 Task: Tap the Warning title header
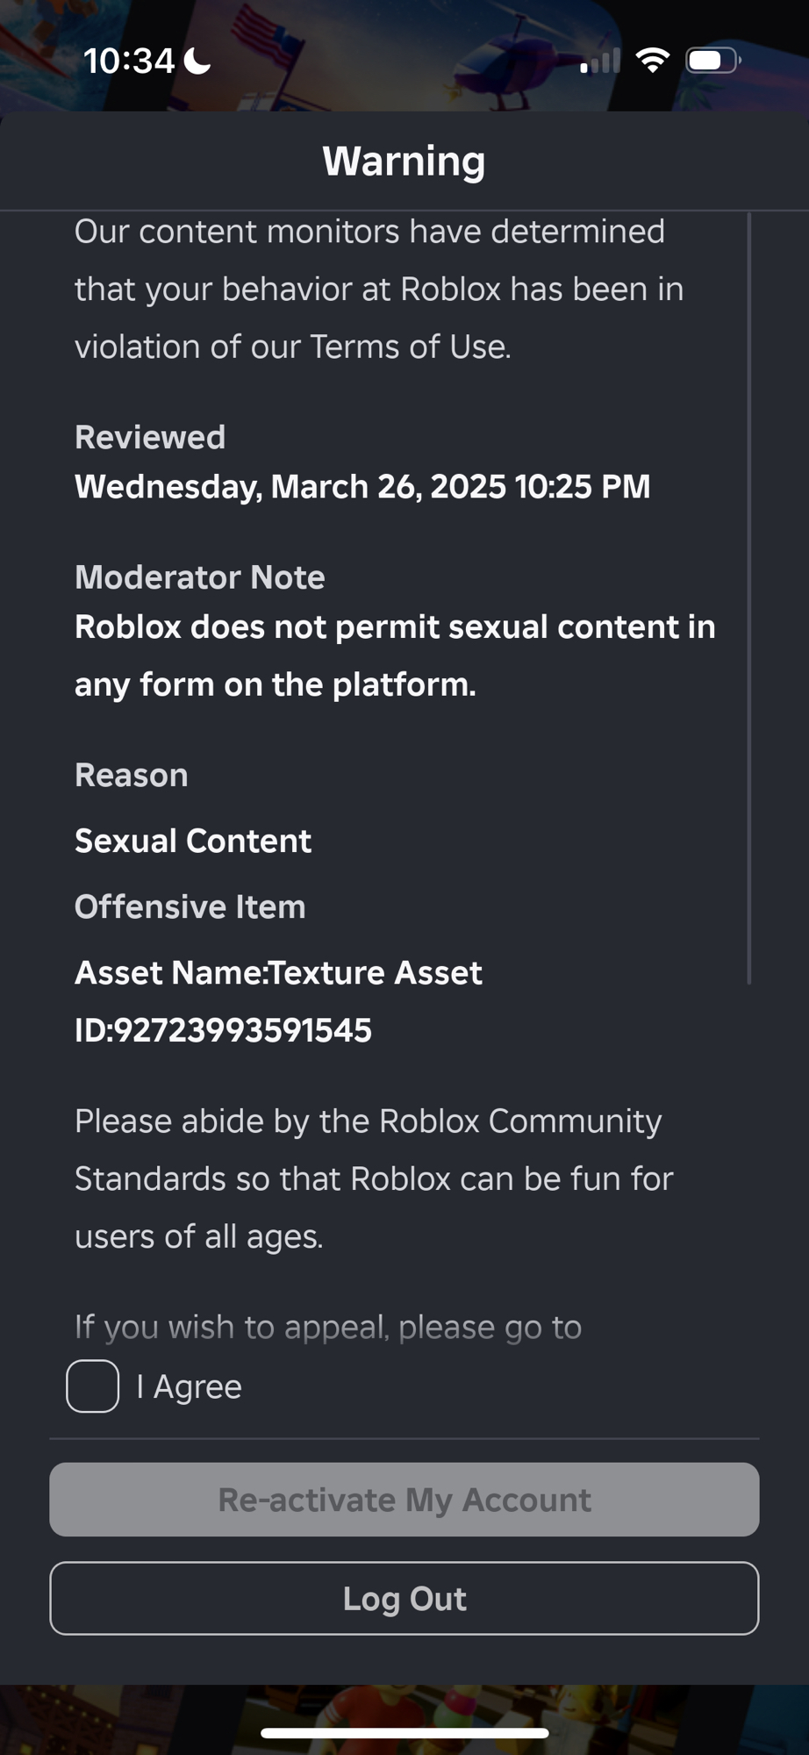click(404, 161)
